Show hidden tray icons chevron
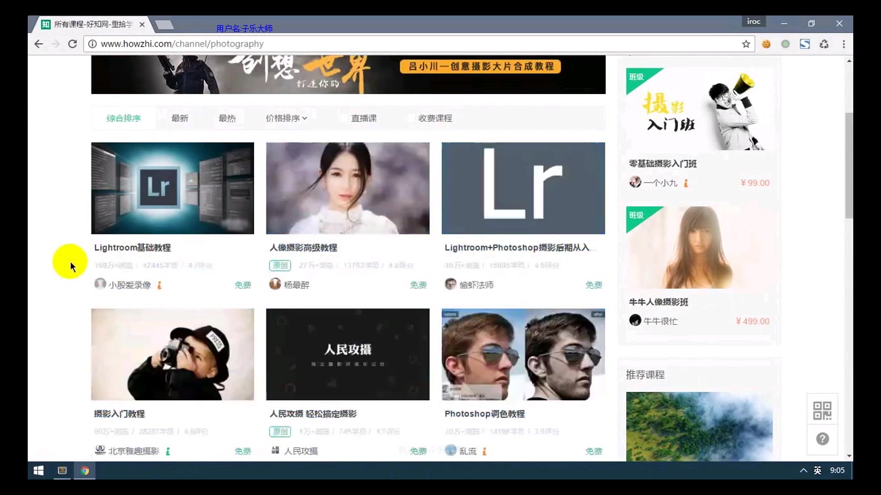The height and width of the screenshot is (495, 881). pyautogui.click(x=803, y=471)
